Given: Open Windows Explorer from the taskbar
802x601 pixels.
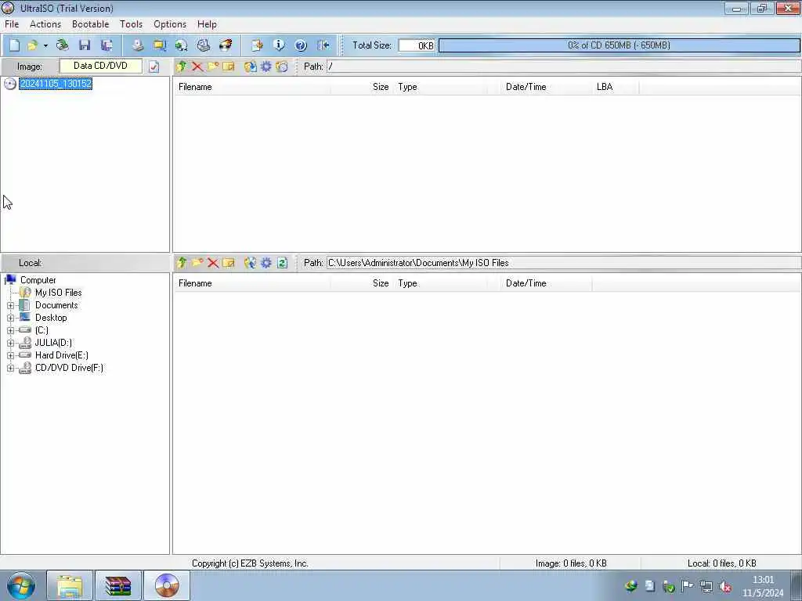Looking at the screenshot, I should (70, 585).
